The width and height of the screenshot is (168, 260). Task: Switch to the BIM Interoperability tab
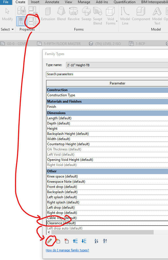tap(154, 2)
